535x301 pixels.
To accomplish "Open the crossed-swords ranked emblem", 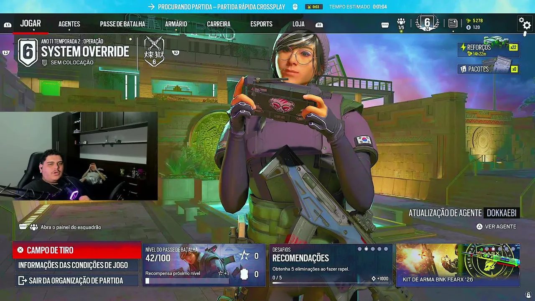I will [x=154, y=51].
